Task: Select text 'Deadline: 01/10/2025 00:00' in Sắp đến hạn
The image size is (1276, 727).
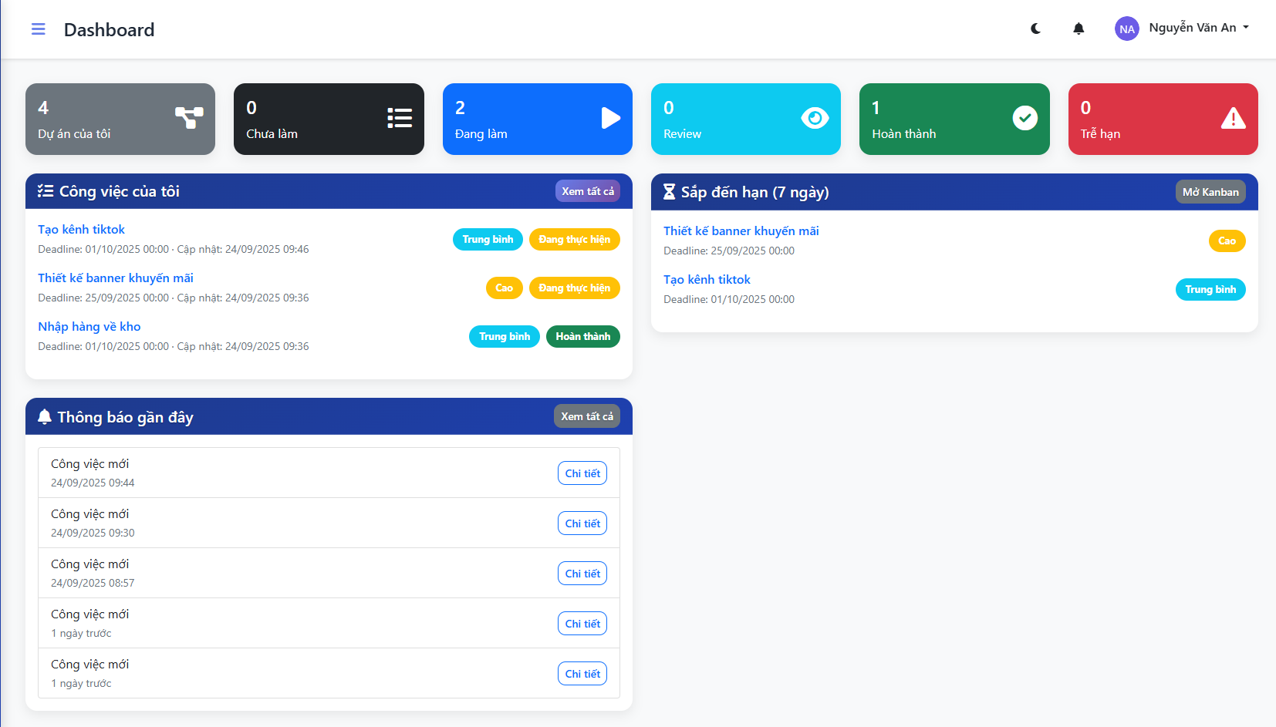Action: [729, 299]
